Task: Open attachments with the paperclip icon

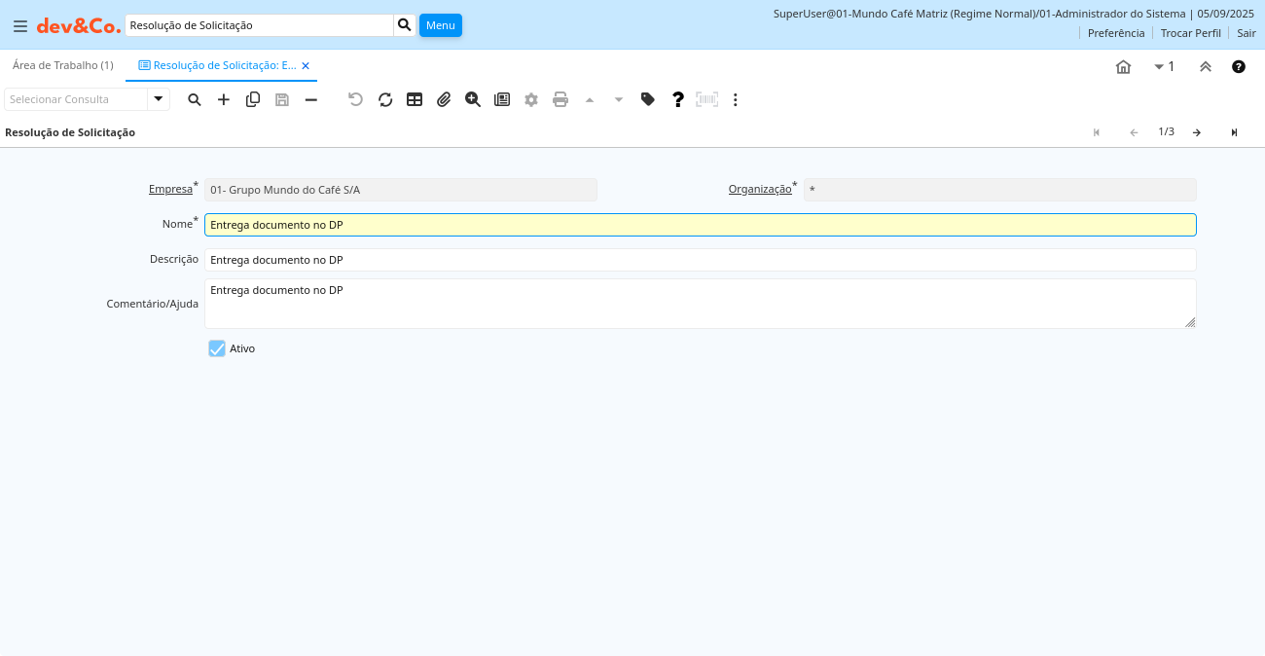Action: pyautogui.click(x=444, y=99)
